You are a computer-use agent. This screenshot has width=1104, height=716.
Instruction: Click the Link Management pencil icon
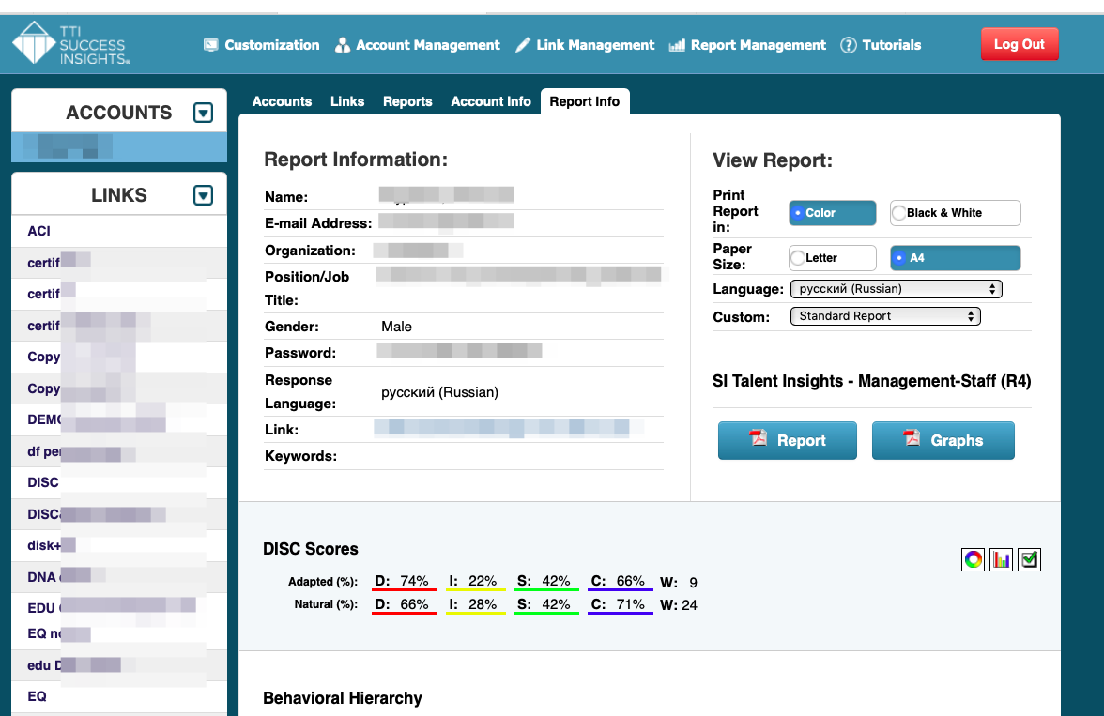[x=522, y=45]
